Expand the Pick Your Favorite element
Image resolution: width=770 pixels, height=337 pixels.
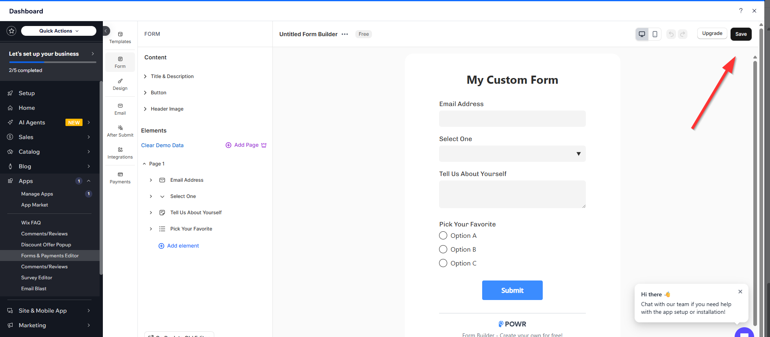pos(151,229)
